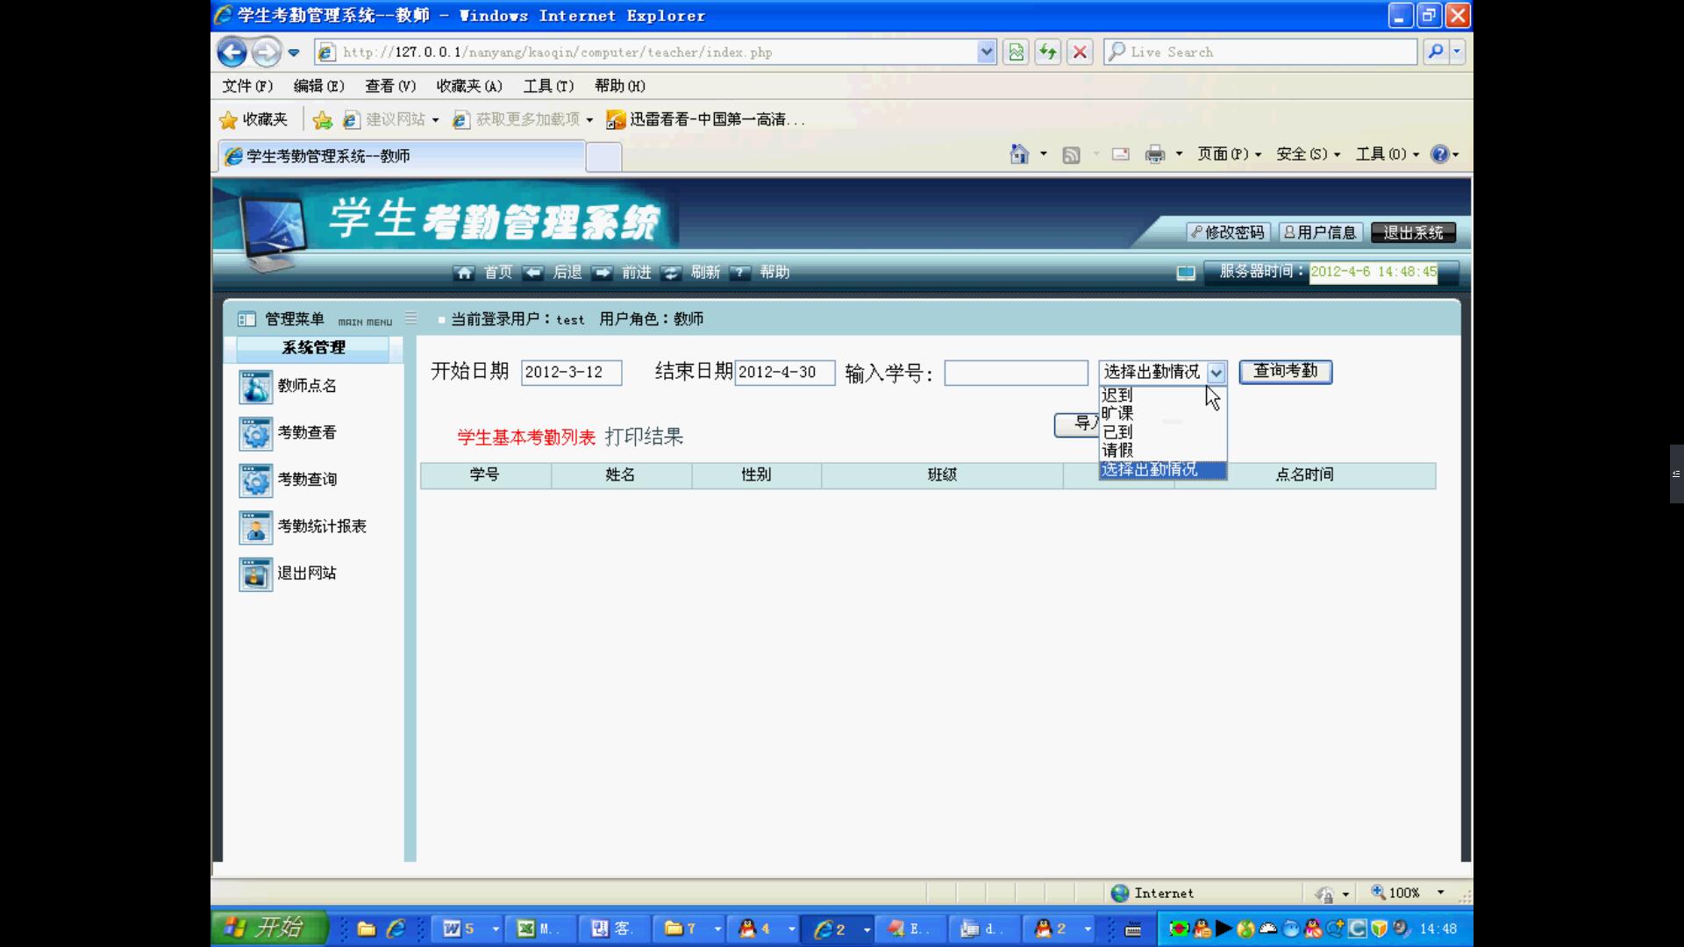Click the Windows 开始 start button
Screen dimensions: 1684x947
[268, 928]
